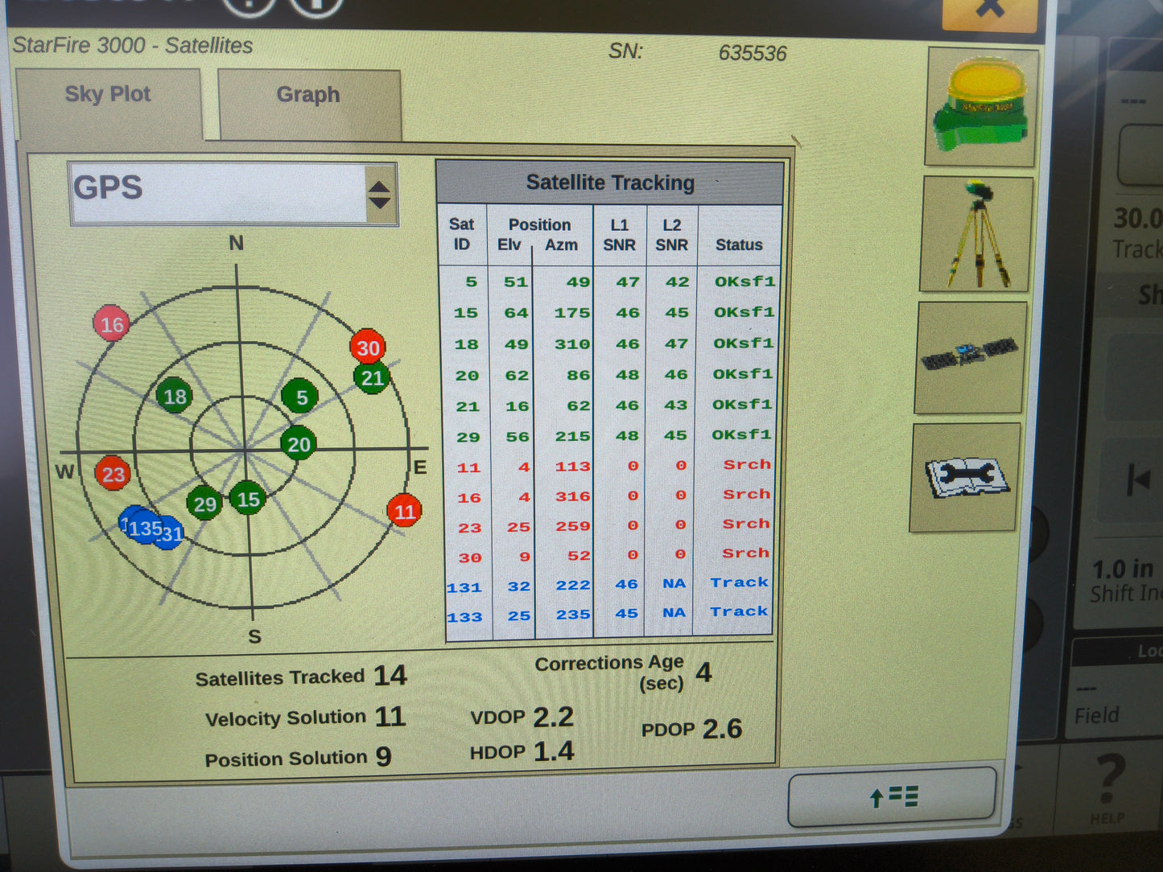Select Sat ID 131 in the tracking table
The height and width of the screenshot is (872, 1163).
coord(464,587)
